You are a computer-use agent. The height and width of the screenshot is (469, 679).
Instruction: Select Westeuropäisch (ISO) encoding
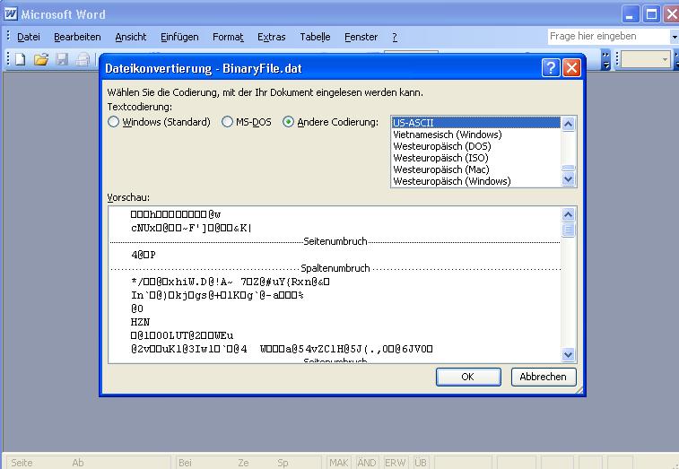pyautogui.click(x=476, y=158)
